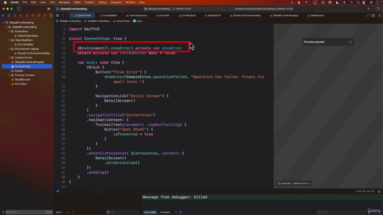This screenshot has width=383, height=215.
Task: Click the editor review changes icon
Action: pyautogui.click(x=367, y=16)
